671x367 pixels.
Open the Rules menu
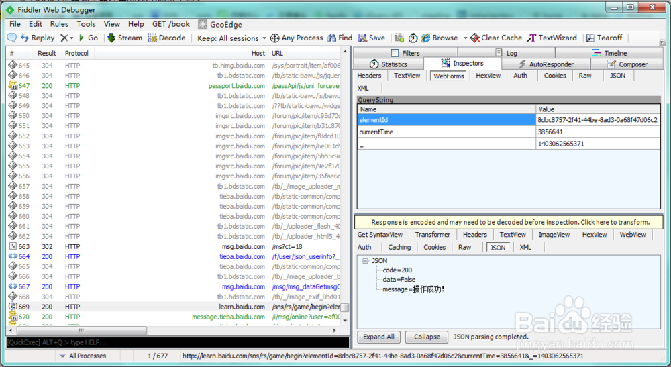point(59,24)
